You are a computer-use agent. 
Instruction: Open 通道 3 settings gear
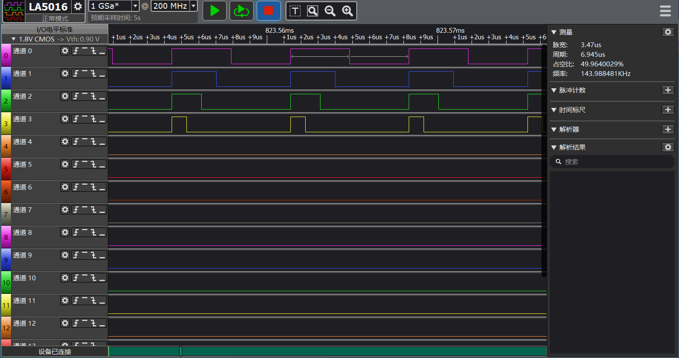65,119
